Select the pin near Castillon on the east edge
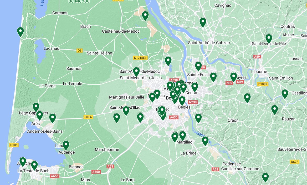This screenshot has height=185, width=307. point(285,94)
